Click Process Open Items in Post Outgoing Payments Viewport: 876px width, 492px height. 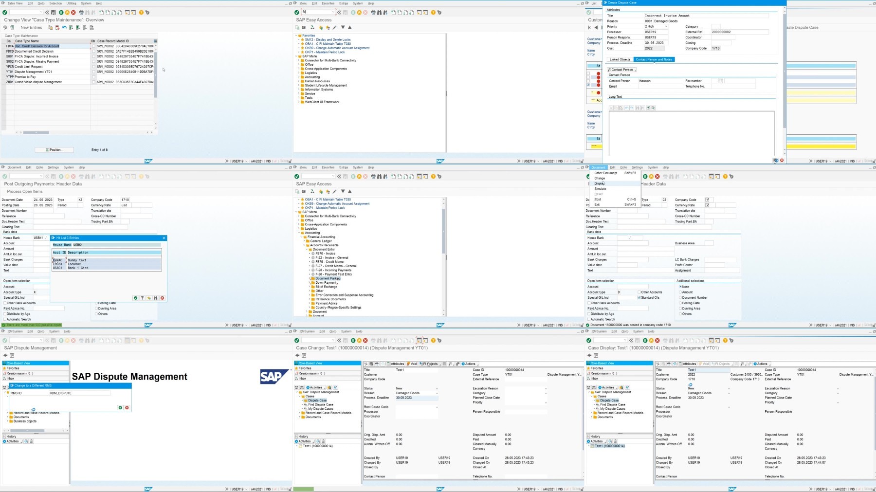[25, 191]
